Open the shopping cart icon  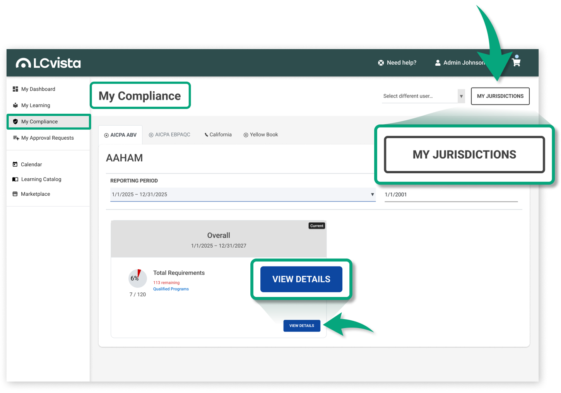pyautogui.click(x=516, y=62)
